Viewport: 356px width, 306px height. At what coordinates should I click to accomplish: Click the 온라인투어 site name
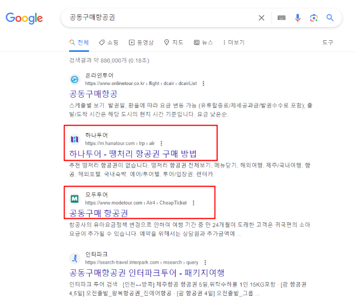click(x=99, y=75)
